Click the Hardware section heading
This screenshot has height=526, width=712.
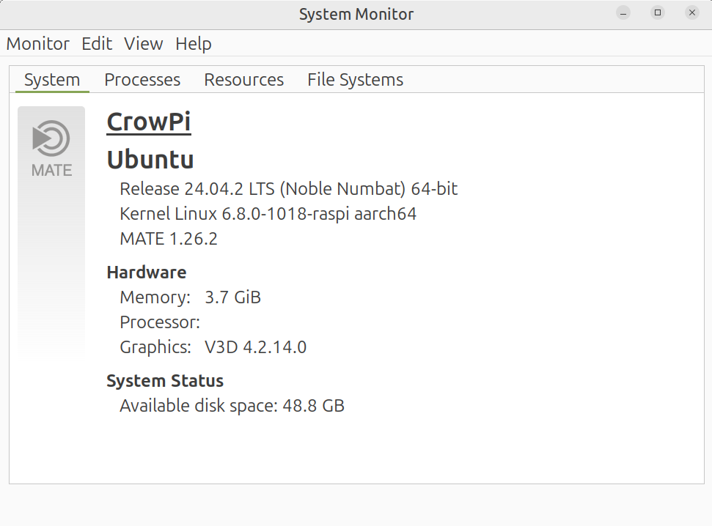147,273
